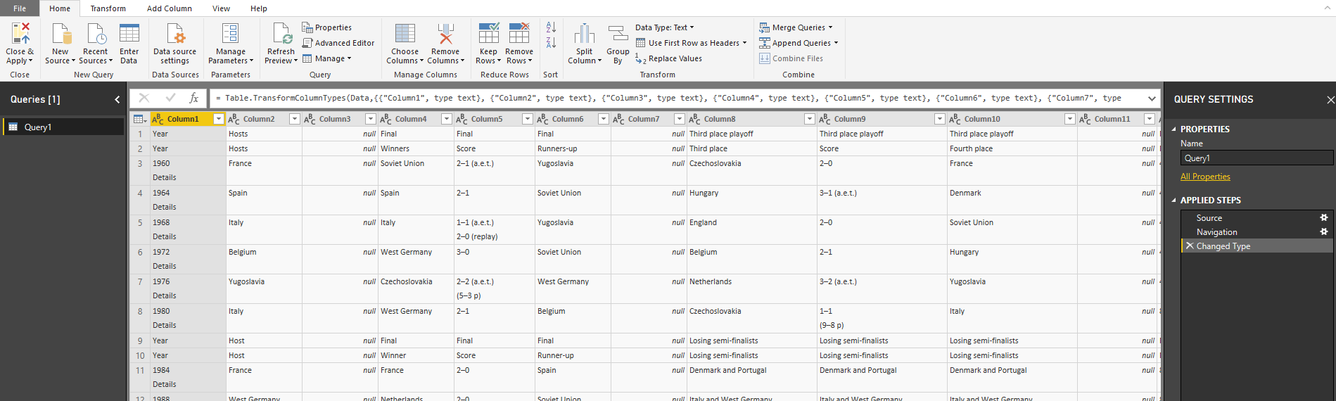
Task: Click the Enter Data icon
Action: (129, 33)
